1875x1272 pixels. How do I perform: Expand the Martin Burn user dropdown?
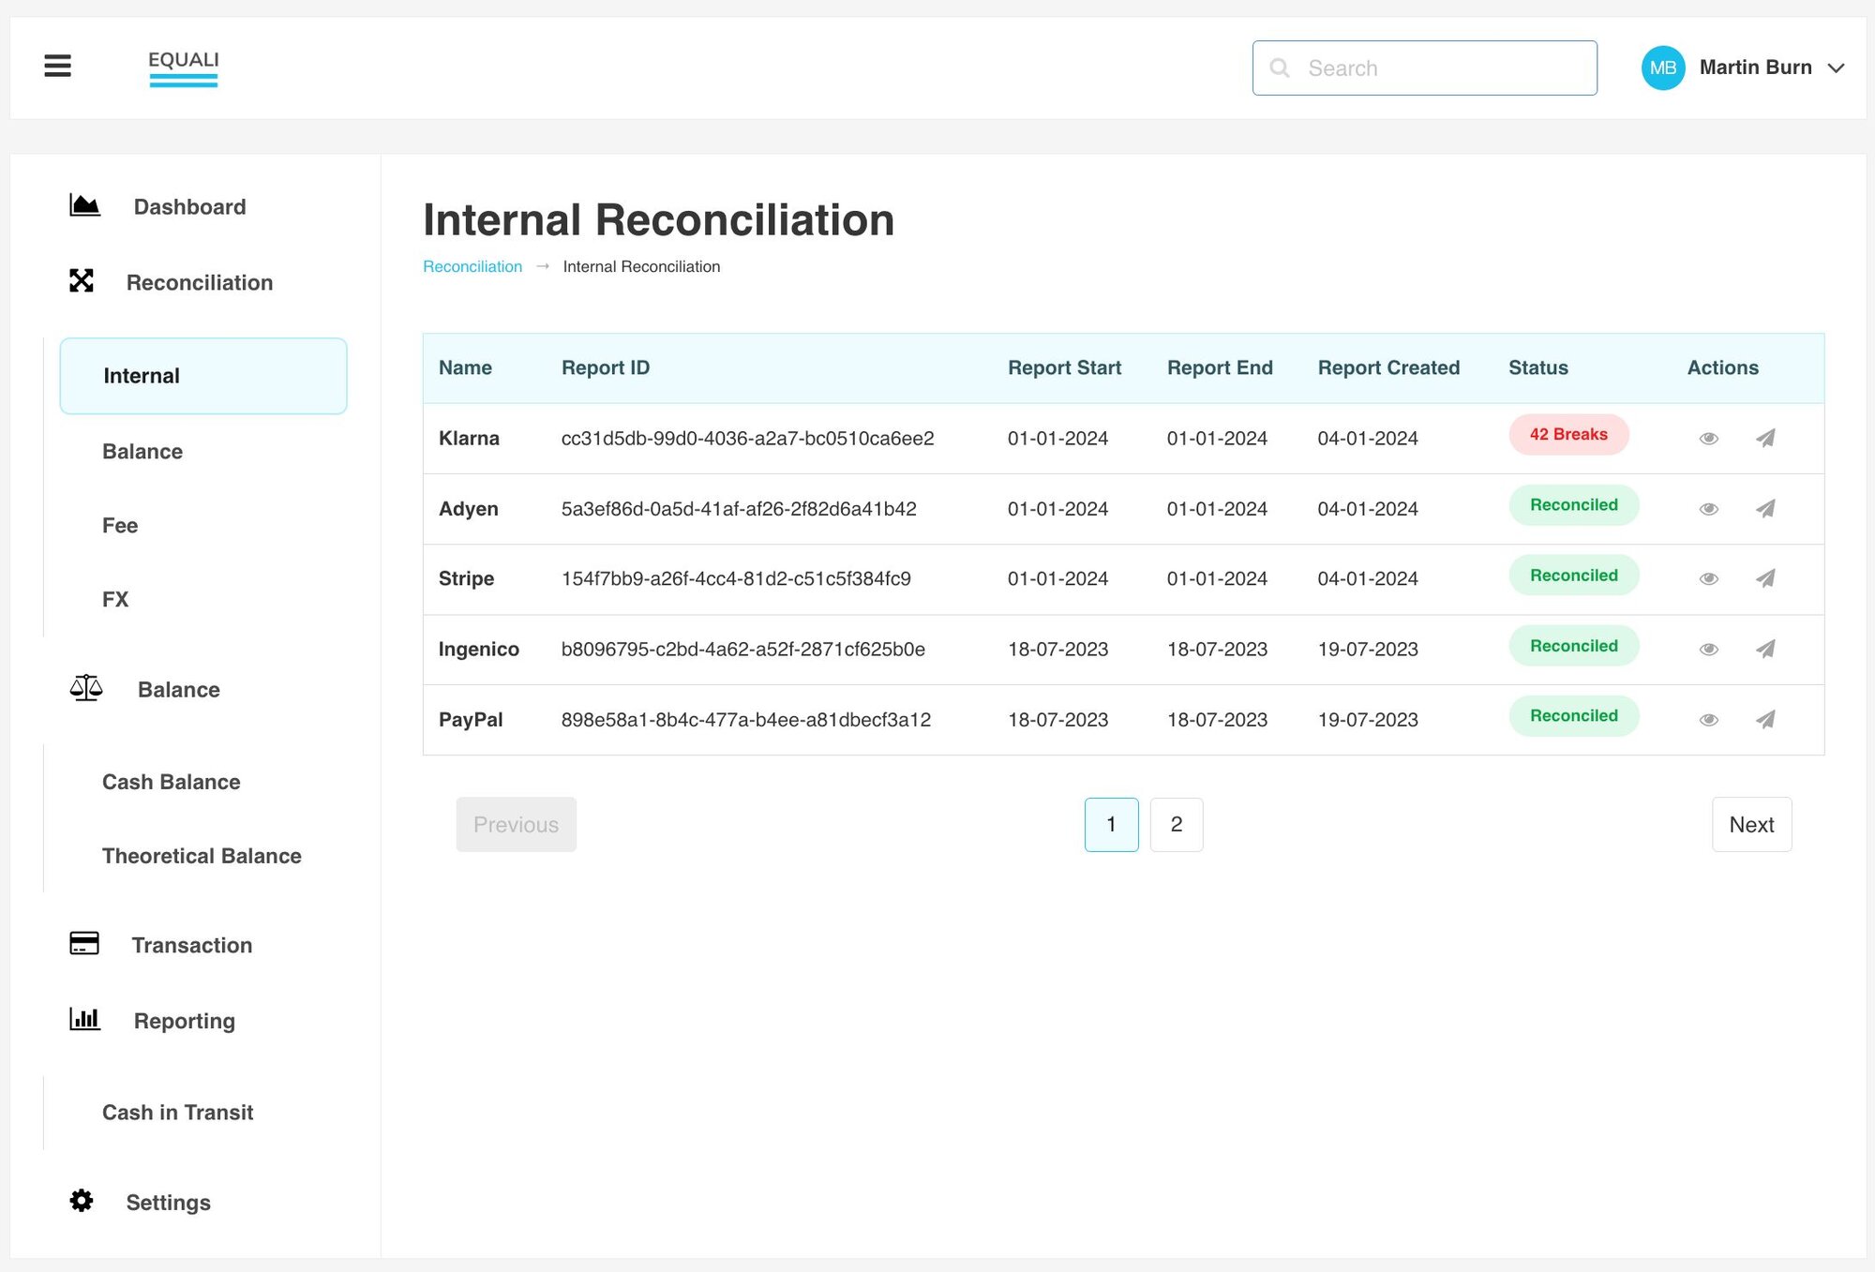[x=1836, y=67]
